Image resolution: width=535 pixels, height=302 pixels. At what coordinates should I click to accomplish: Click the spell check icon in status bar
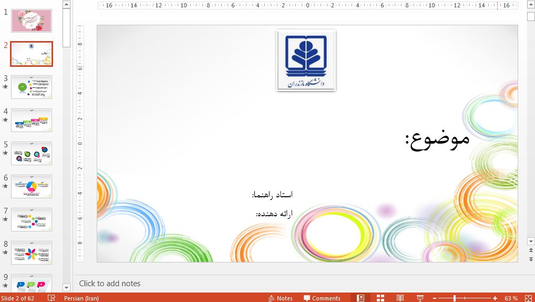pos(51,298)
